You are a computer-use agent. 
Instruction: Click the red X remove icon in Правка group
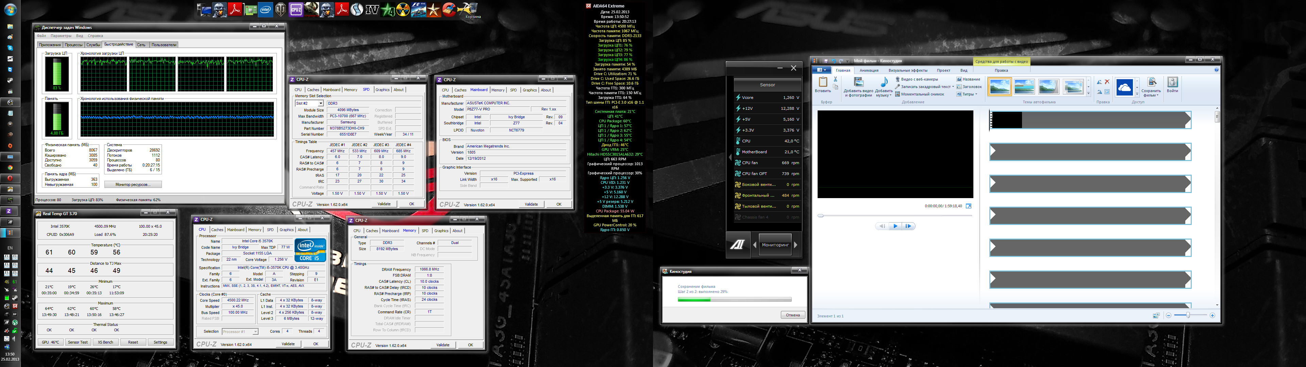pos(1107,82)
